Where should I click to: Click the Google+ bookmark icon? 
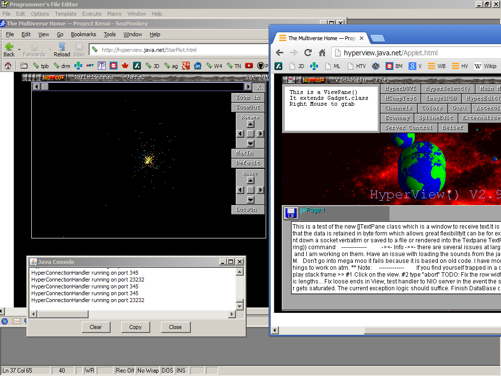(x=186, y=66)
